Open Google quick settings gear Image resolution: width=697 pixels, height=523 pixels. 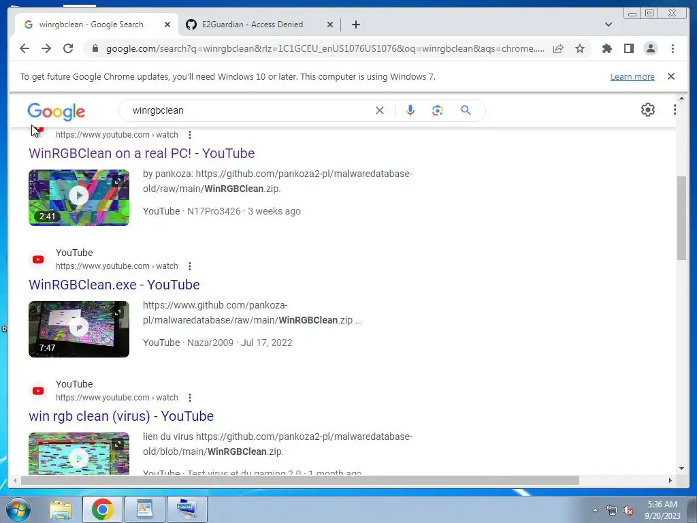click(648, 110)
